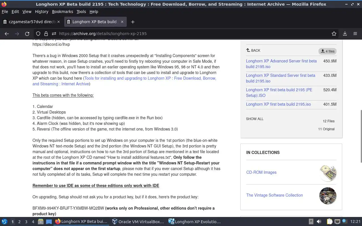Click the removable media eject tray icon
This screenshot has height=226, width=362.
coord(311,222)
